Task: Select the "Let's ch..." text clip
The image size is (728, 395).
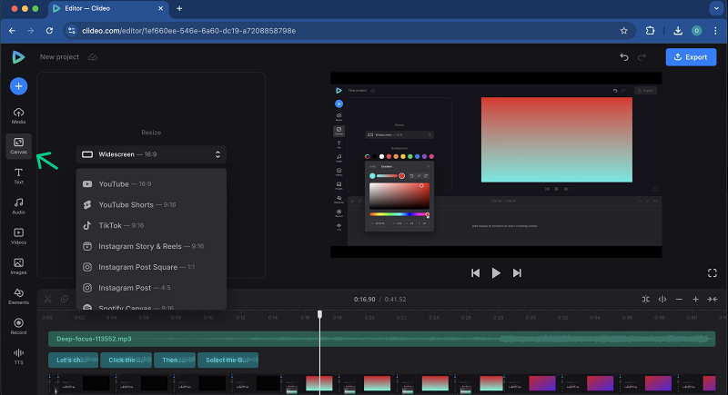Action: [74, 360]
